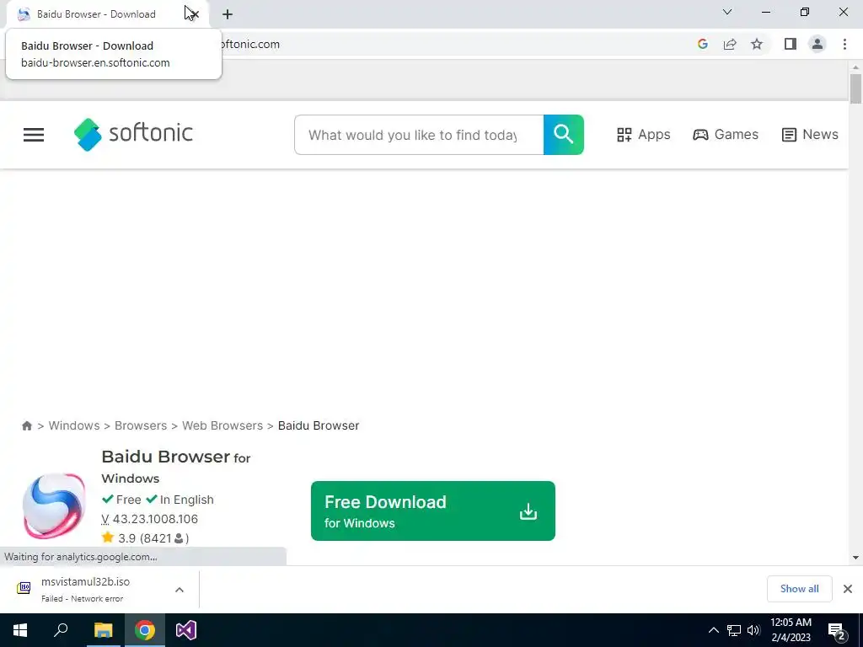Viewport: 863px width, 647px height.
Task: Click version number 43.23.1008.106
Action: [155, 519]
